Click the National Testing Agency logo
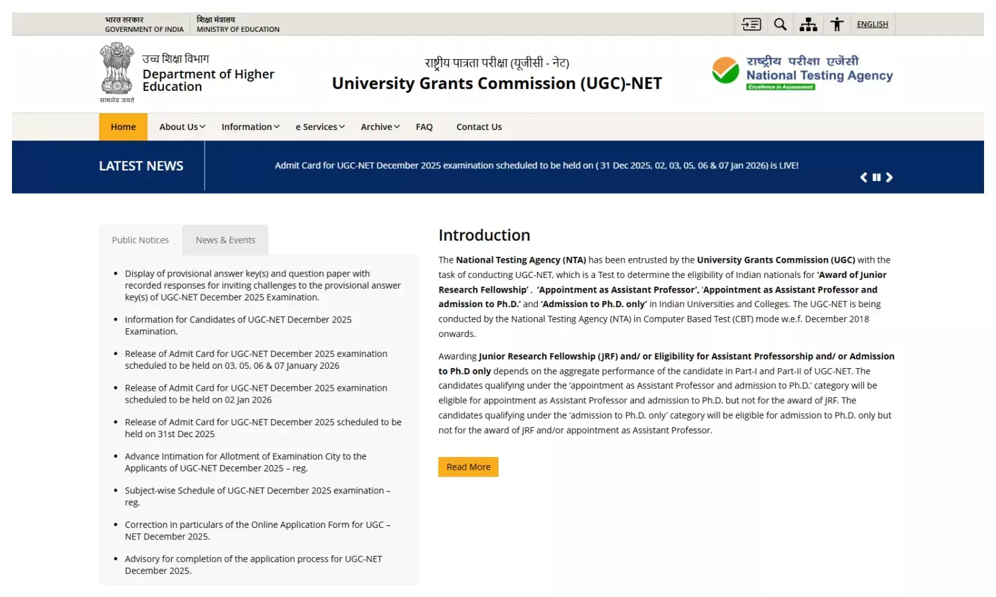The image size is (996, 597). click(x=802, y=72)
